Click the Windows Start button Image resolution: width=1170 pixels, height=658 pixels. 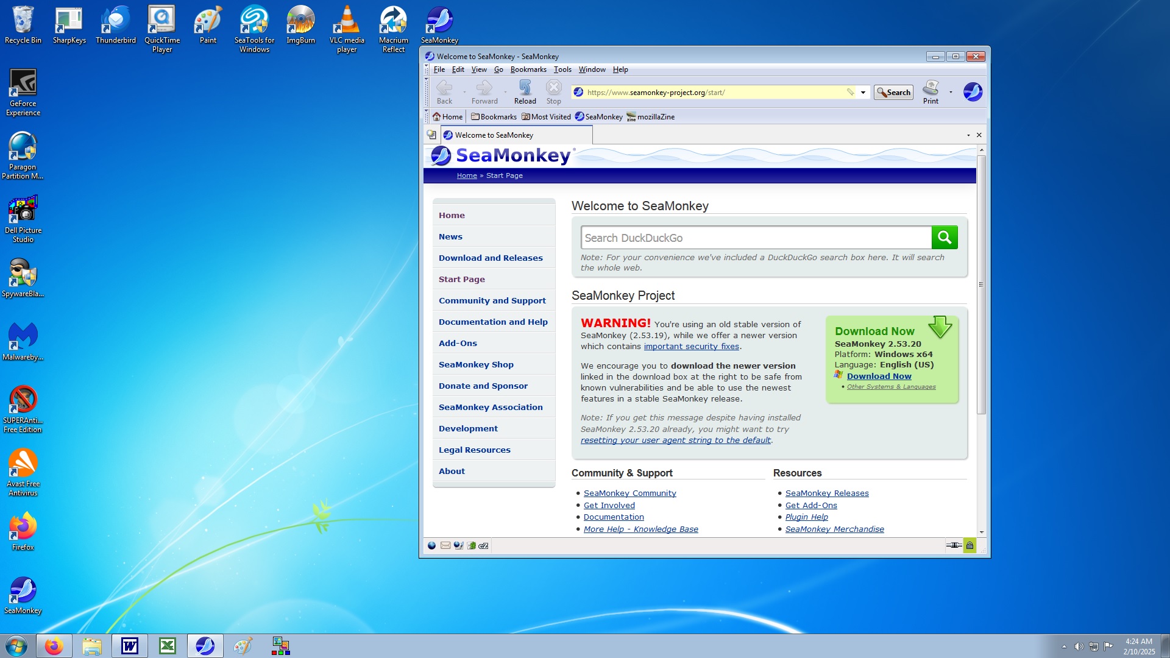pos(16,646)
